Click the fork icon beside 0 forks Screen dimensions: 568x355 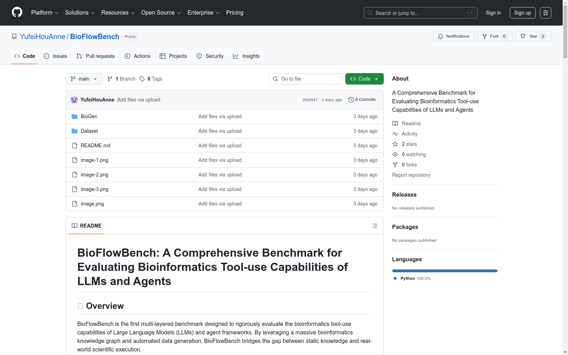[x=395, y=165]
